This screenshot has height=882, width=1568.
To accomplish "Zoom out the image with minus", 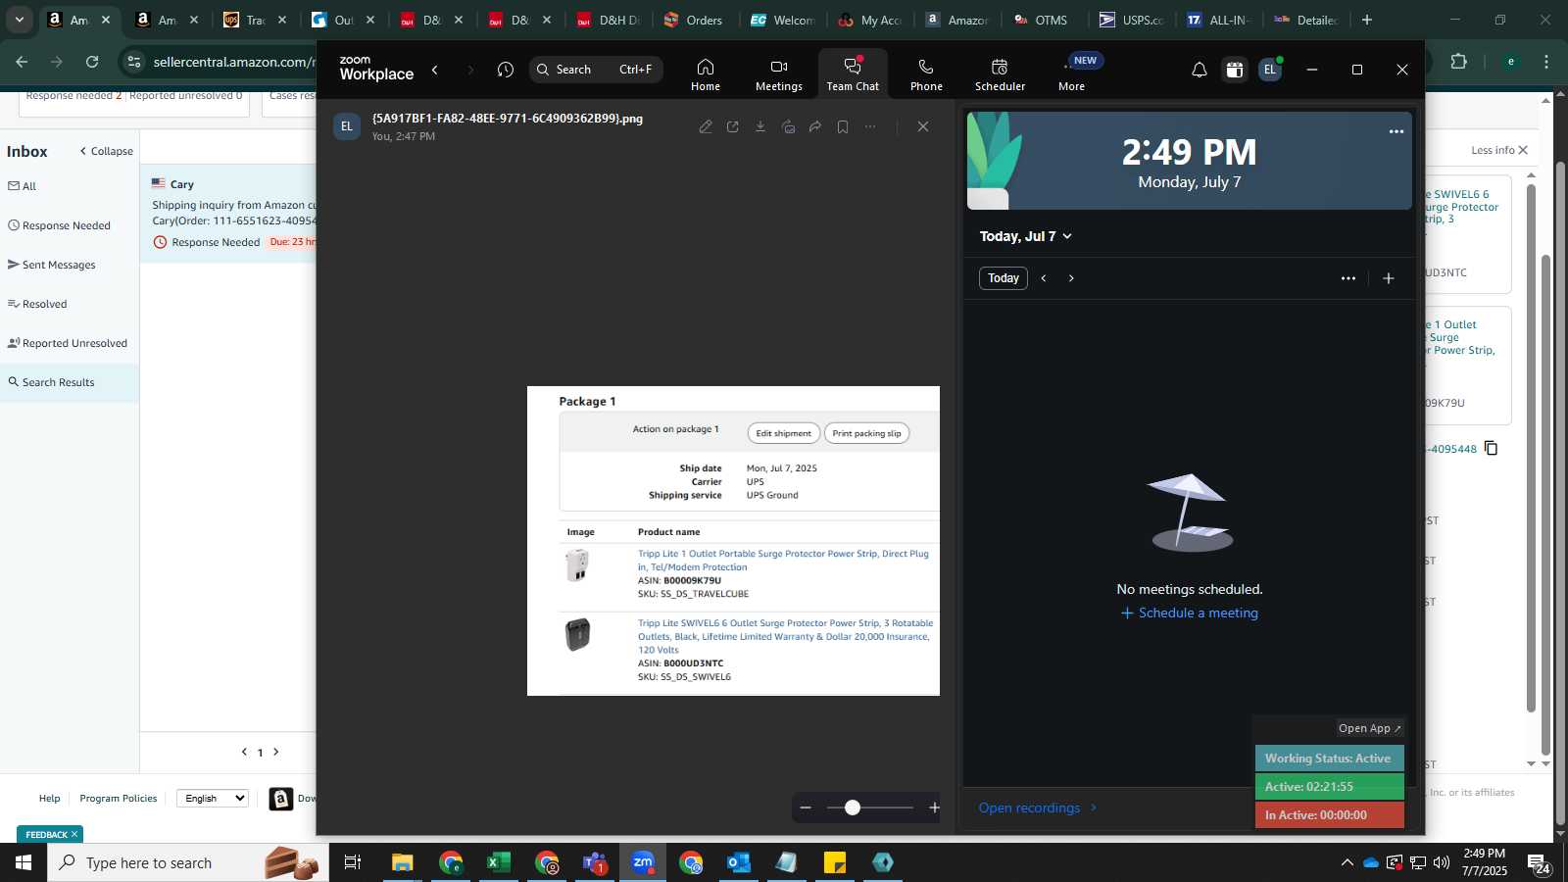I will (x=806, y=808).
